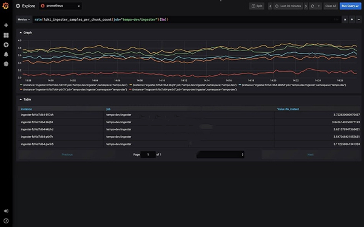Click the value 3.631578947368421 cell
Viewport: 364px width, 227px height.
click(317, 129)
